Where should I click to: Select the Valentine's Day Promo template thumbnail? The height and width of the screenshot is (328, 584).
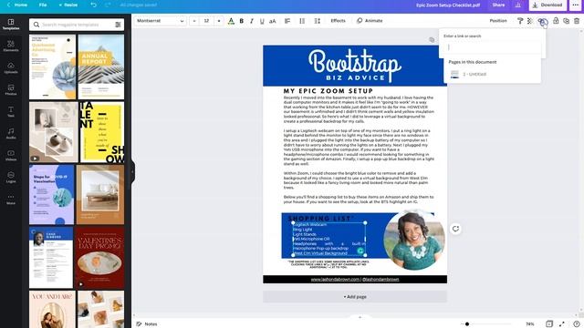(x=99, y=258)
